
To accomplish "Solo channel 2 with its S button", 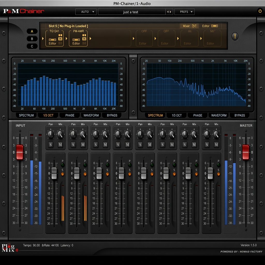I will [x=73, y=145].
